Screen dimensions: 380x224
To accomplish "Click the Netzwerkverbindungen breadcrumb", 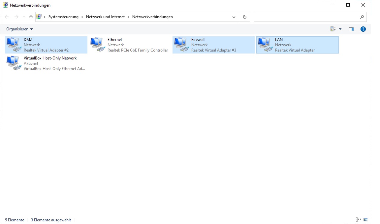I will (152, 17).
